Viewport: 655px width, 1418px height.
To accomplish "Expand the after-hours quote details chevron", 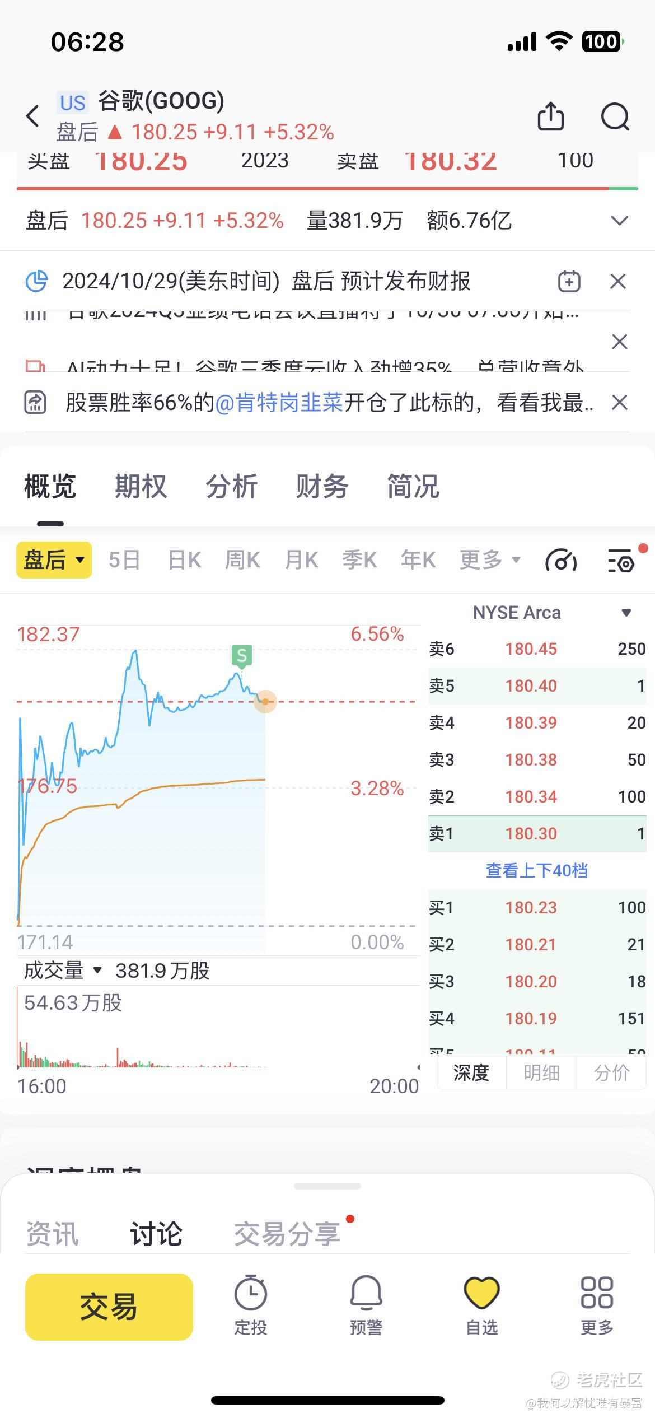I will [x=619, y=221].
